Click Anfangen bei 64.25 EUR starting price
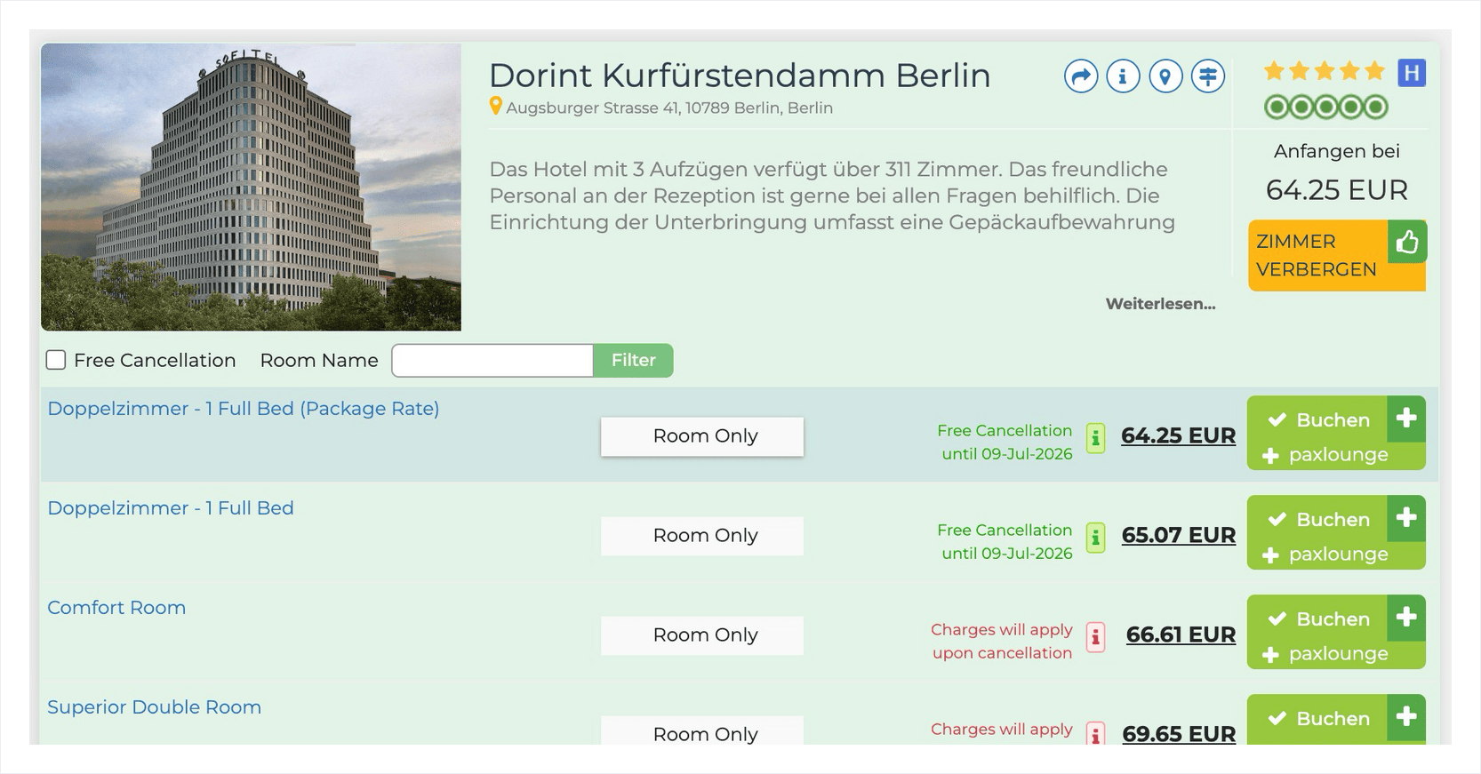The image size is (1481, 774). click(1336, 172)
